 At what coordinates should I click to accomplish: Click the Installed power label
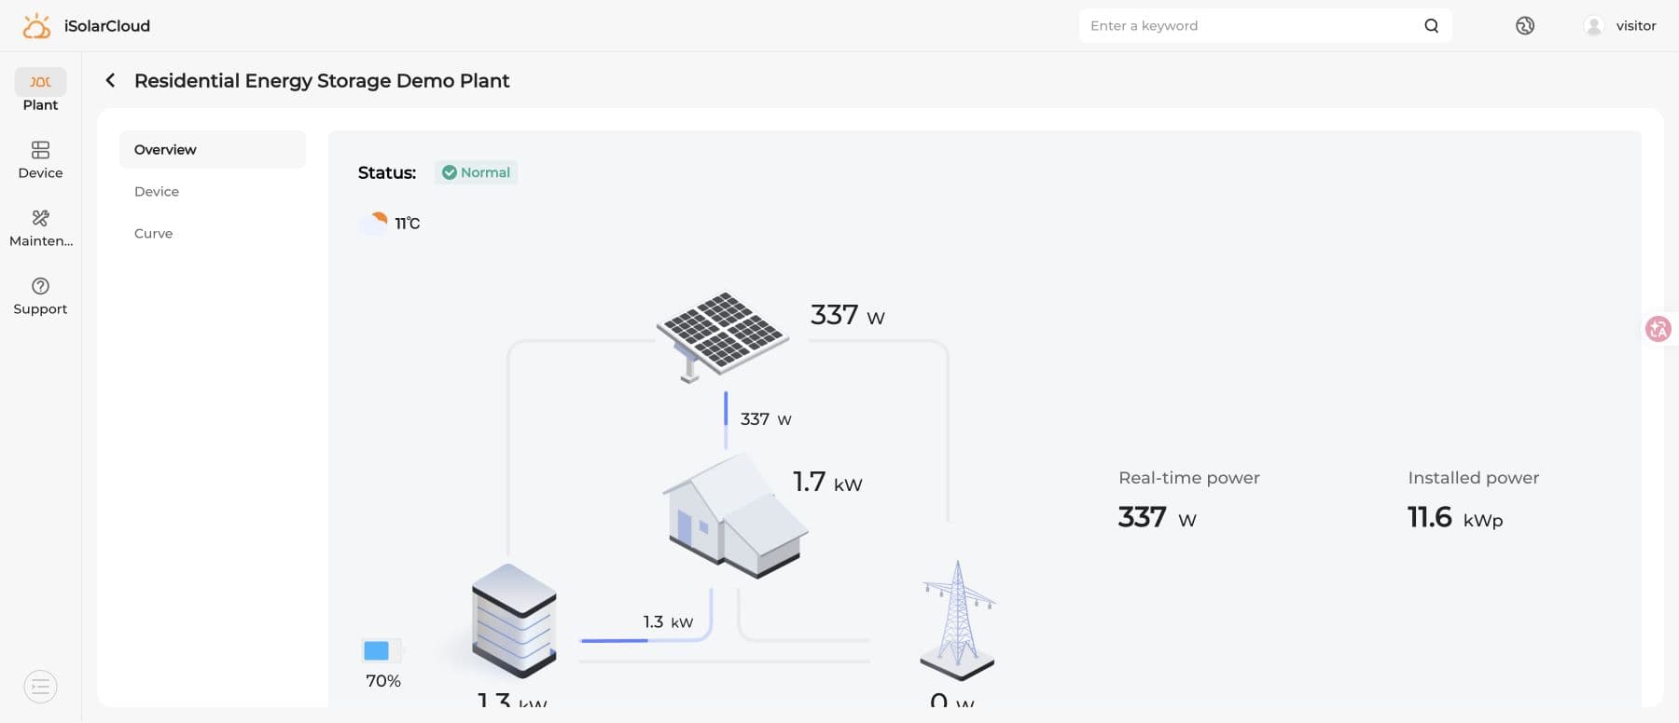point(1474,478)
